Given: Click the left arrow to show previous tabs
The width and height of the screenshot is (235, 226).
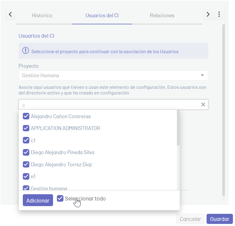Looking at the screenshot, I should (x=10, y=15).
